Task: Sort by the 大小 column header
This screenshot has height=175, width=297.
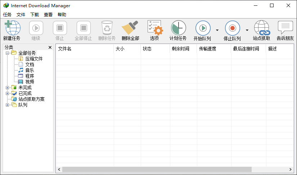Action: tap(127, 49)
